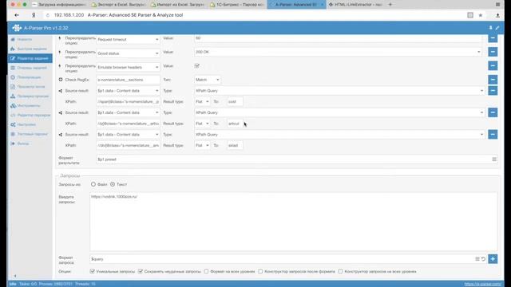Open first Source result Content data dropdown
Image resolution: width=511 pixels, height=287 pixels.
coord(128,91)
